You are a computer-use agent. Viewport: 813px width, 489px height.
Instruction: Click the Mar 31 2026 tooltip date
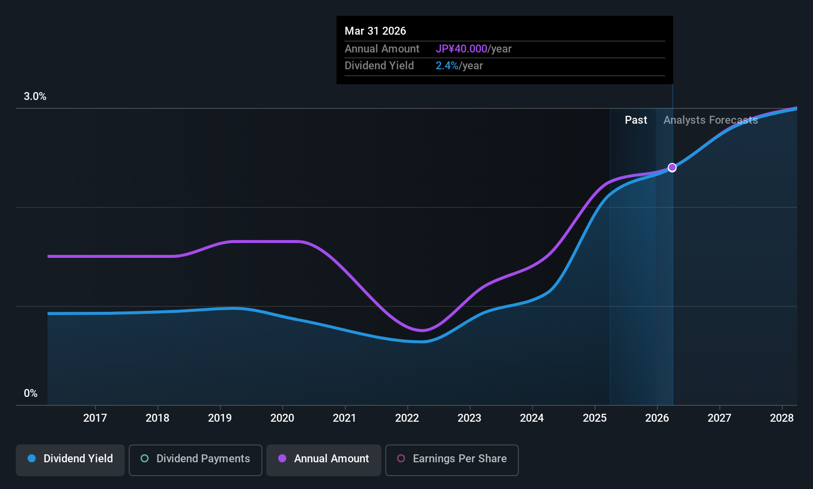[375, 31]
